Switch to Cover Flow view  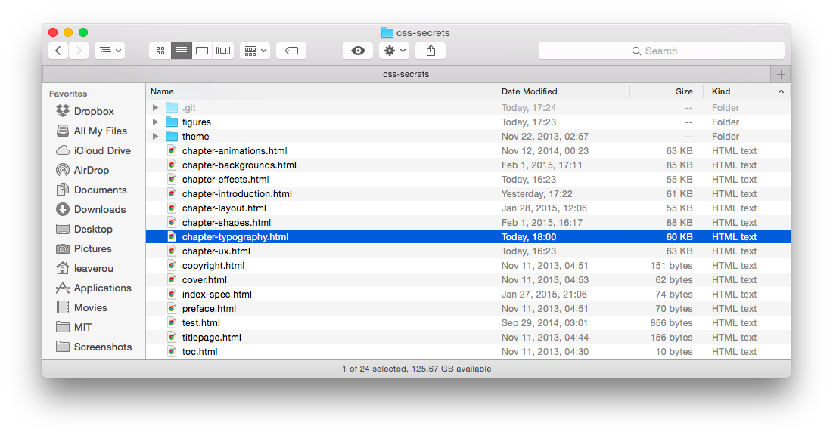223,51
